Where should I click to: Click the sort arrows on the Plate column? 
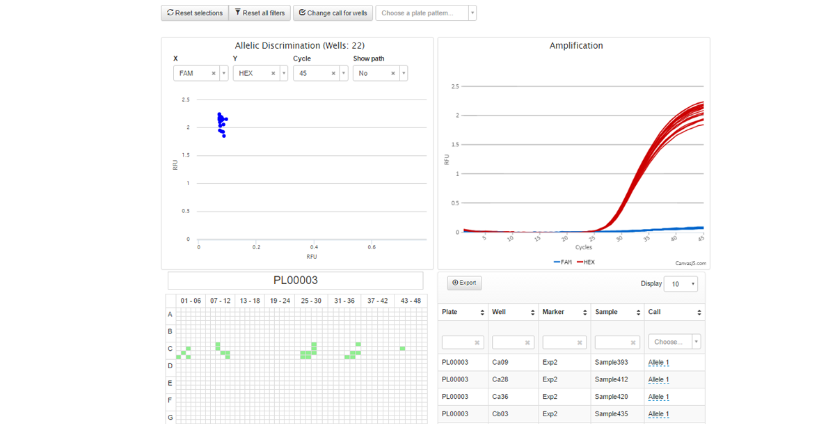pyautogui.click(x=482, y=312)
